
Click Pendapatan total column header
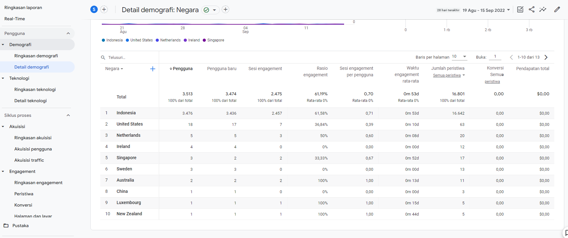(532, 69)
